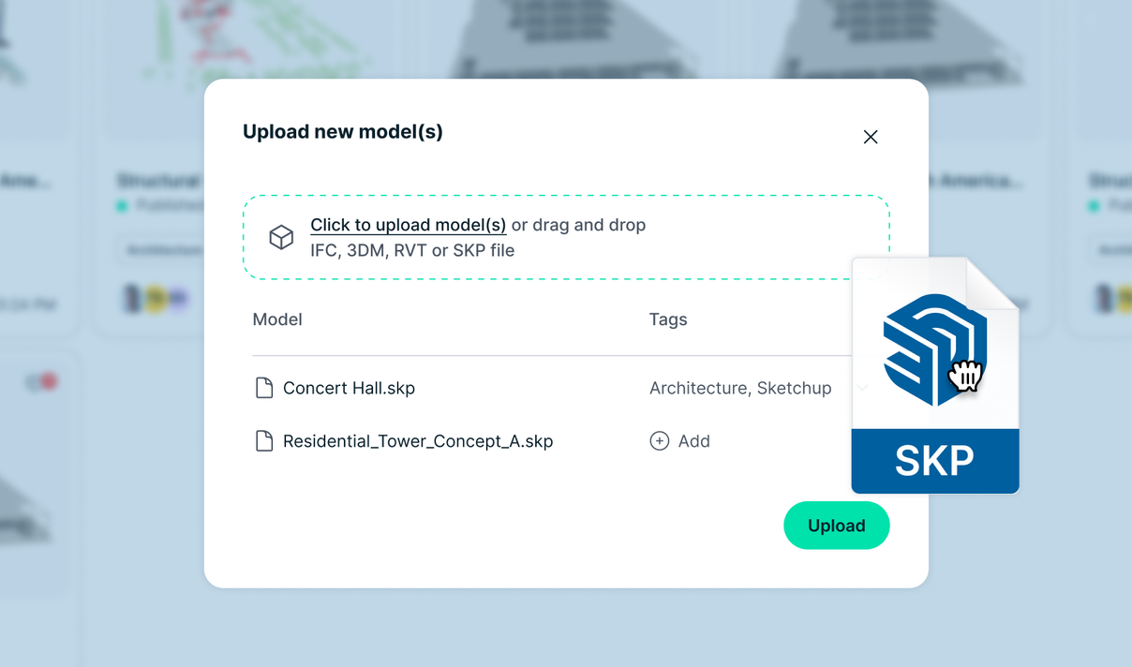
Task: Click the 'Click to upload model(s)' link
Action: pyautogui.click(x=409, y=225)
